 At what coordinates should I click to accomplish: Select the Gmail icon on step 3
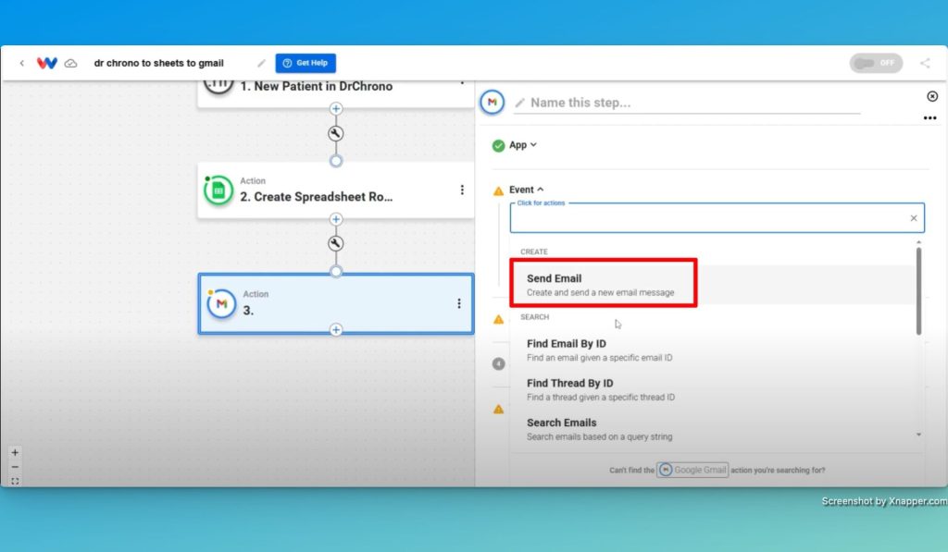(220, 303)
